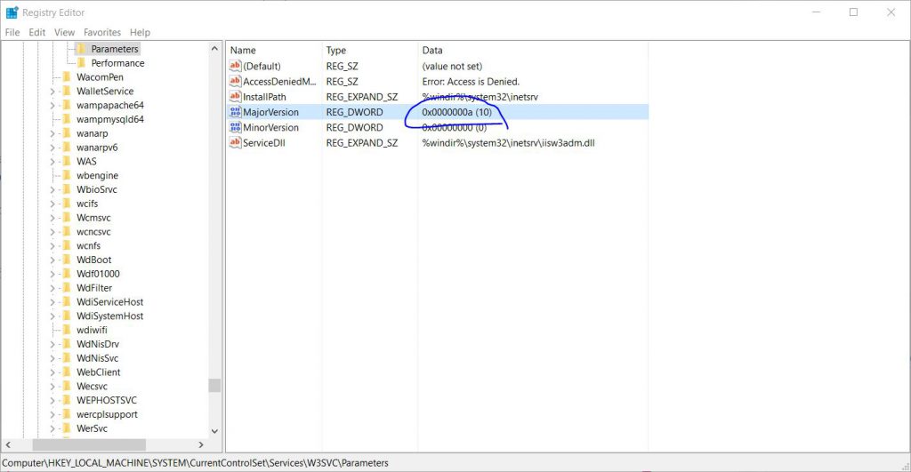Expand the wanarpv6 tree node

tap(52, 148)
